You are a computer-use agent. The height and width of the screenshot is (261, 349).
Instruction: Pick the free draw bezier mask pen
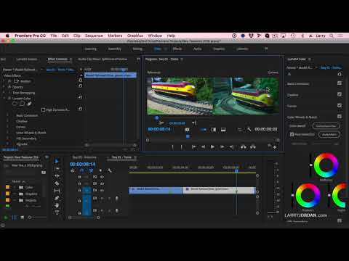click(29, 104)
